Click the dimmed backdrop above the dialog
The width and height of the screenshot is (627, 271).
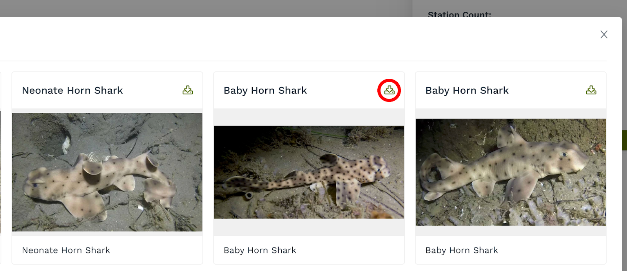pos(196,8)
